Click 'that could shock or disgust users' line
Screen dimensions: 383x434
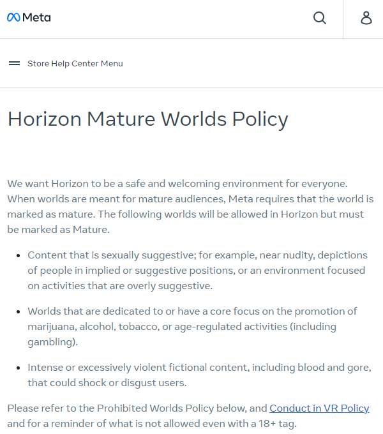coord(107,383)
